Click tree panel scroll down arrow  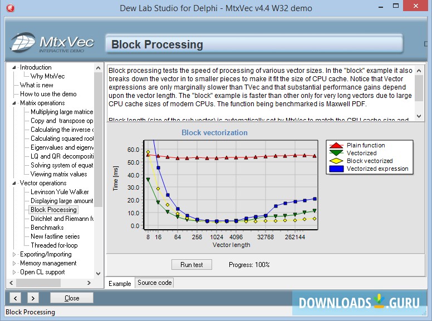(x=99, y=274)
